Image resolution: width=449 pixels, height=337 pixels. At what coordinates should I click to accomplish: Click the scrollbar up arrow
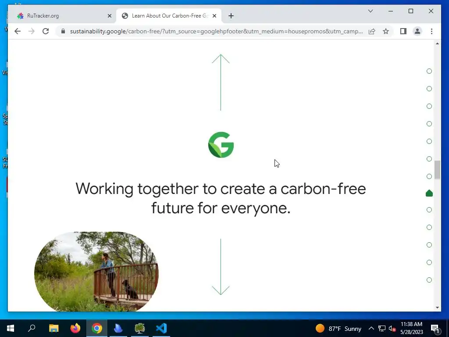pos(437,43)
